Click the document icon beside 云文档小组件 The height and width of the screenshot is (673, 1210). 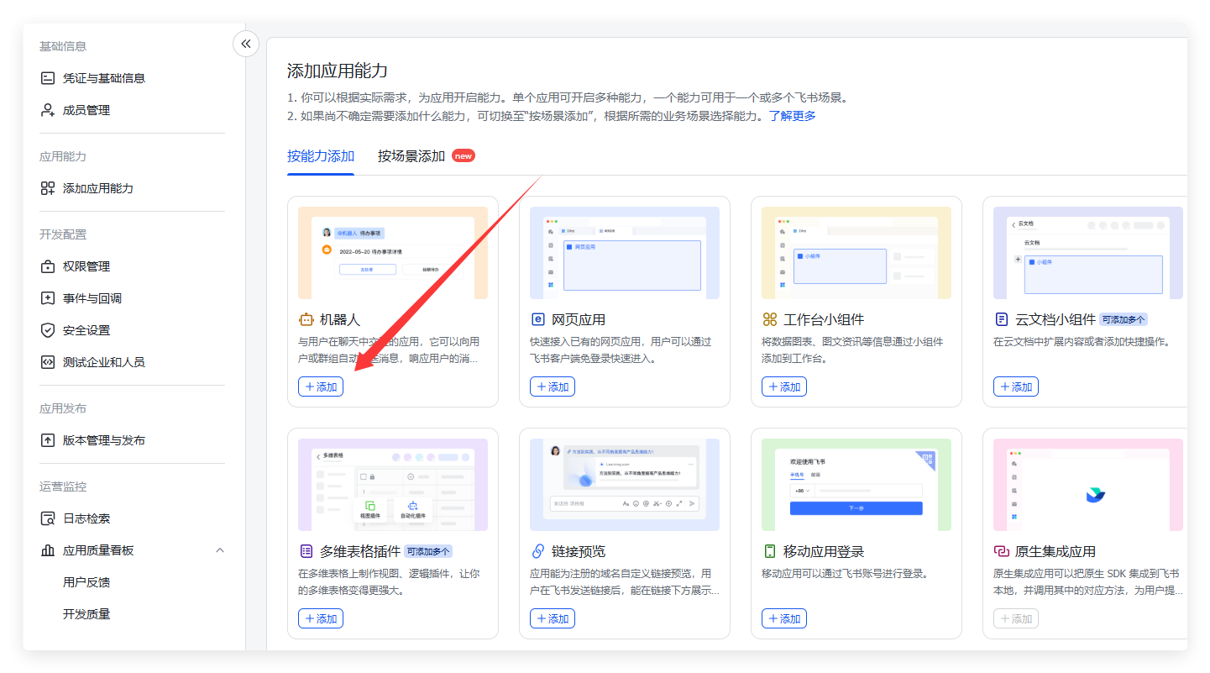1001,319
